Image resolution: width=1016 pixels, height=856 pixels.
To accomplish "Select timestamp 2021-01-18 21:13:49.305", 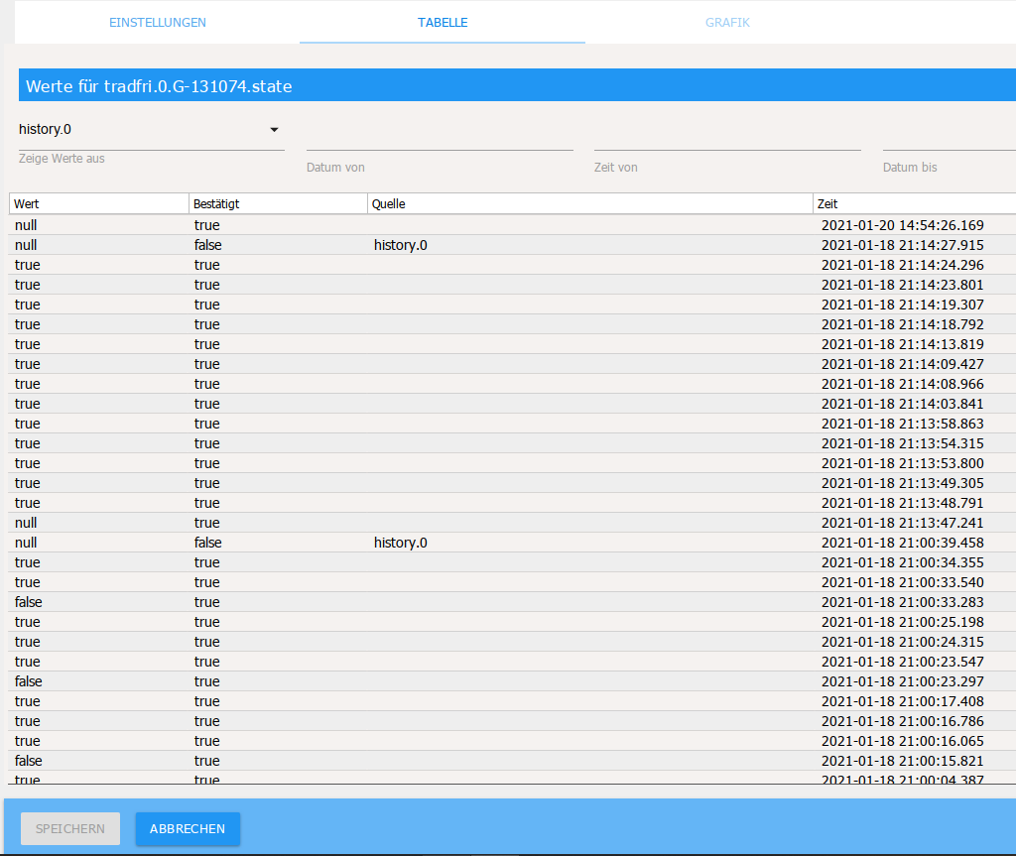I will point(903,483).
